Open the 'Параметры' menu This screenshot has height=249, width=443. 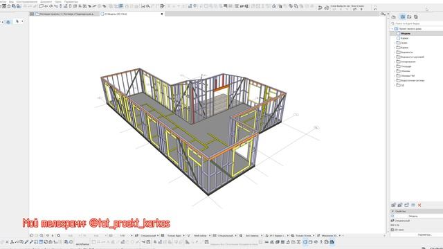pyautogui.click(x=71, y=1)
